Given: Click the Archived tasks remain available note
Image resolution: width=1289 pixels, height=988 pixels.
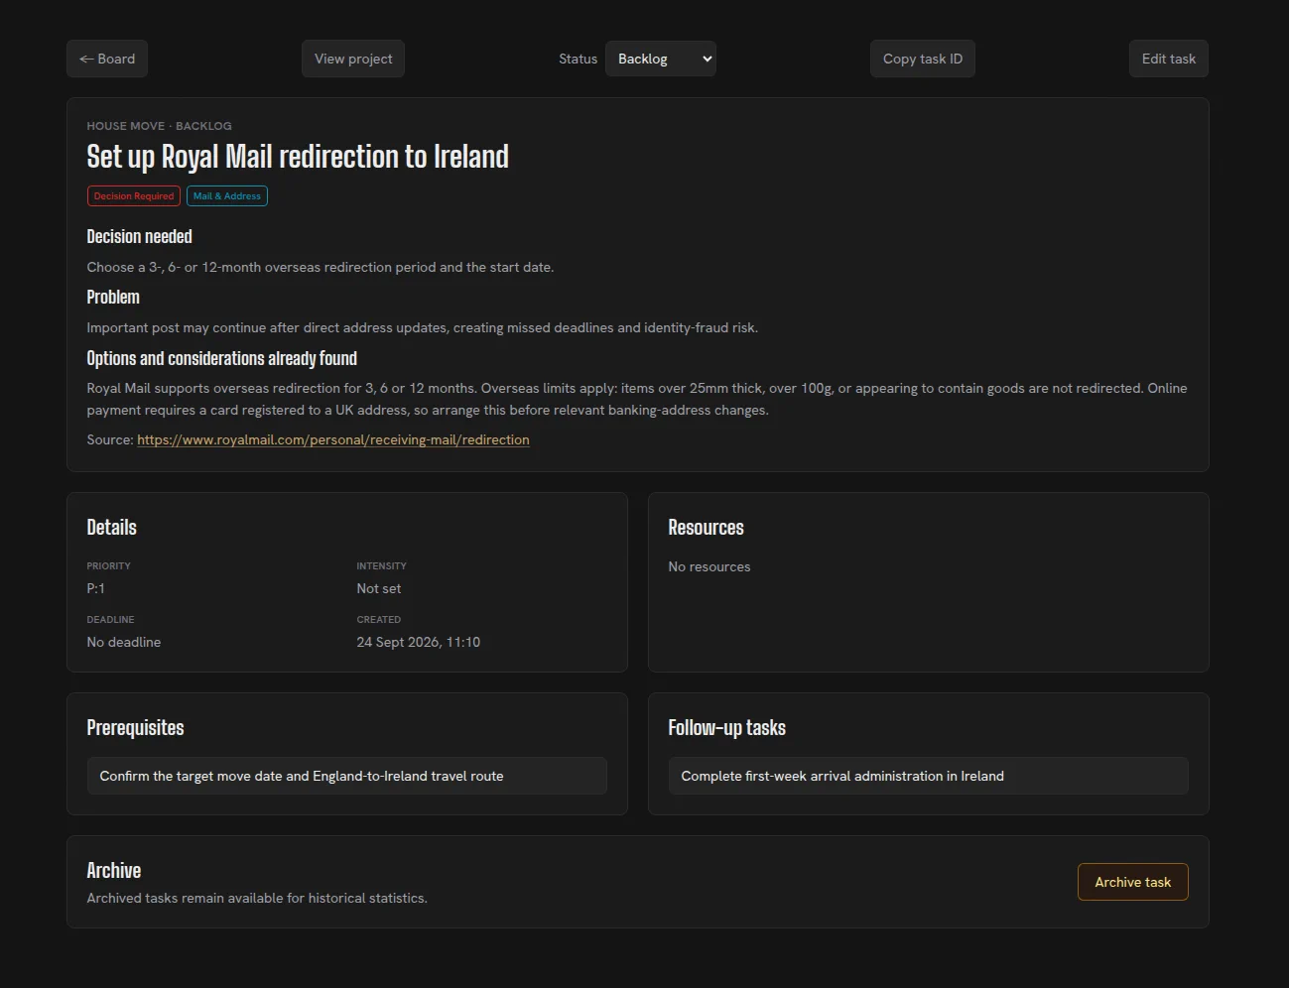Looking at the screenshot, I should click(257, 898).
